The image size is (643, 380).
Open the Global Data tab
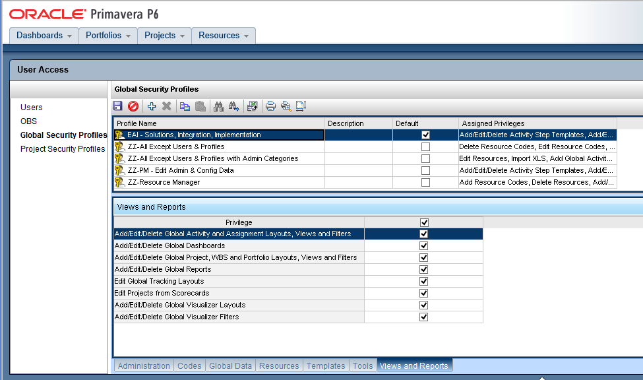(x=230, y=365)
